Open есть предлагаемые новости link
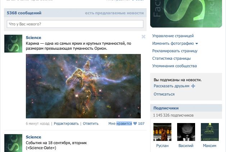Viewport: 226px width, 152px height. pos(114,13)
